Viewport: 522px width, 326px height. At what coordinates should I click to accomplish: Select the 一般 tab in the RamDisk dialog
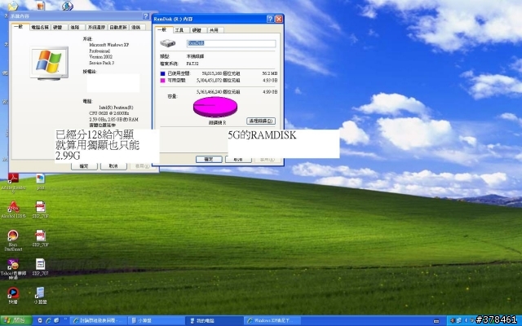(x=163, y=29)
